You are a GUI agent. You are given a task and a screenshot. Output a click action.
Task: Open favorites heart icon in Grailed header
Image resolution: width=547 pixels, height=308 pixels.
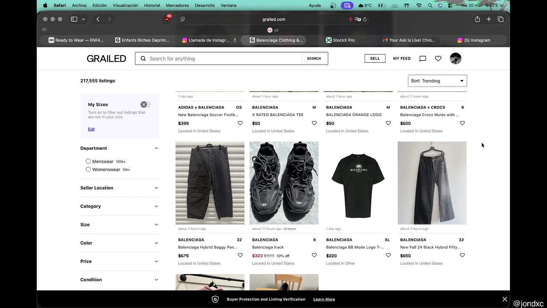click(438, 59)
